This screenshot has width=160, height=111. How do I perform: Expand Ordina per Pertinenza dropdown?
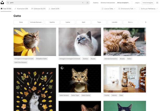coord(148,9)
